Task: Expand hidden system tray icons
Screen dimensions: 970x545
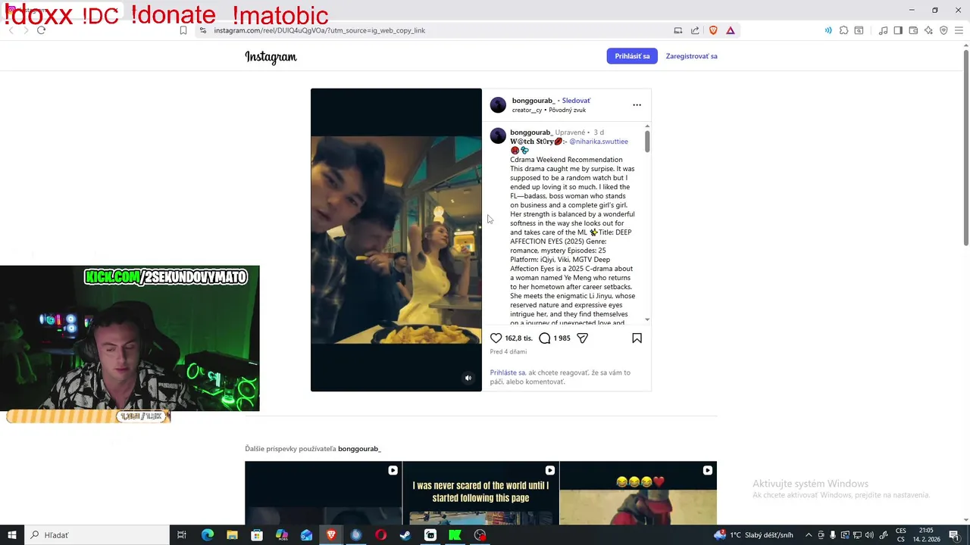Action: click(808, 535)
